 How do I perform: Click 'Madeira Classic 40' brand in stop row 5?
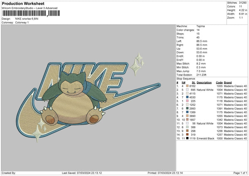(x=235, y=101)
